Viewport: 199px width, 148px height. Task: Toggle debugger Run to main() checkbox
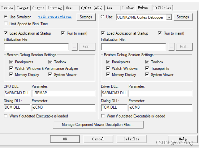point(160,33)
